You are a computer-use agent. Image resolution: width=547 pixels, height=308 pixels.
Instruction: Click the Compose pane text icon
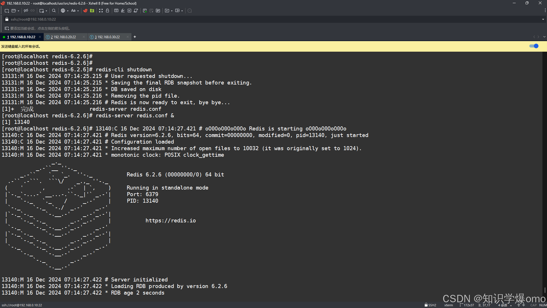pos(158,11)
